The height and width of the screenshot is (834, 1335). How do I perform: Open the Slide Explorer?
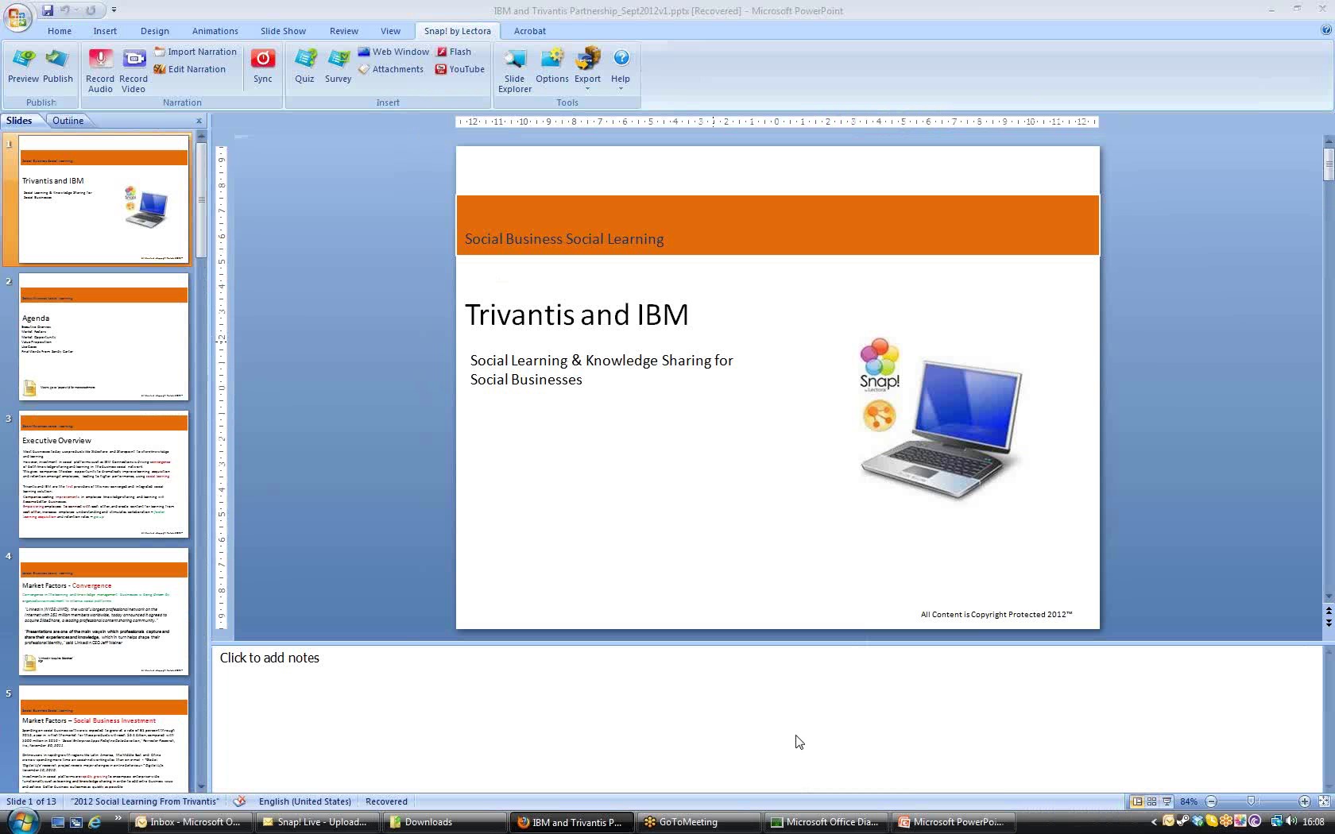[515, 71]
